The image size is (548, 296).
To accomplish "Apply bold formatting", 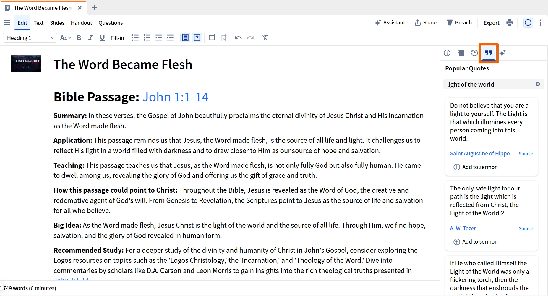I will click(79, 38).
